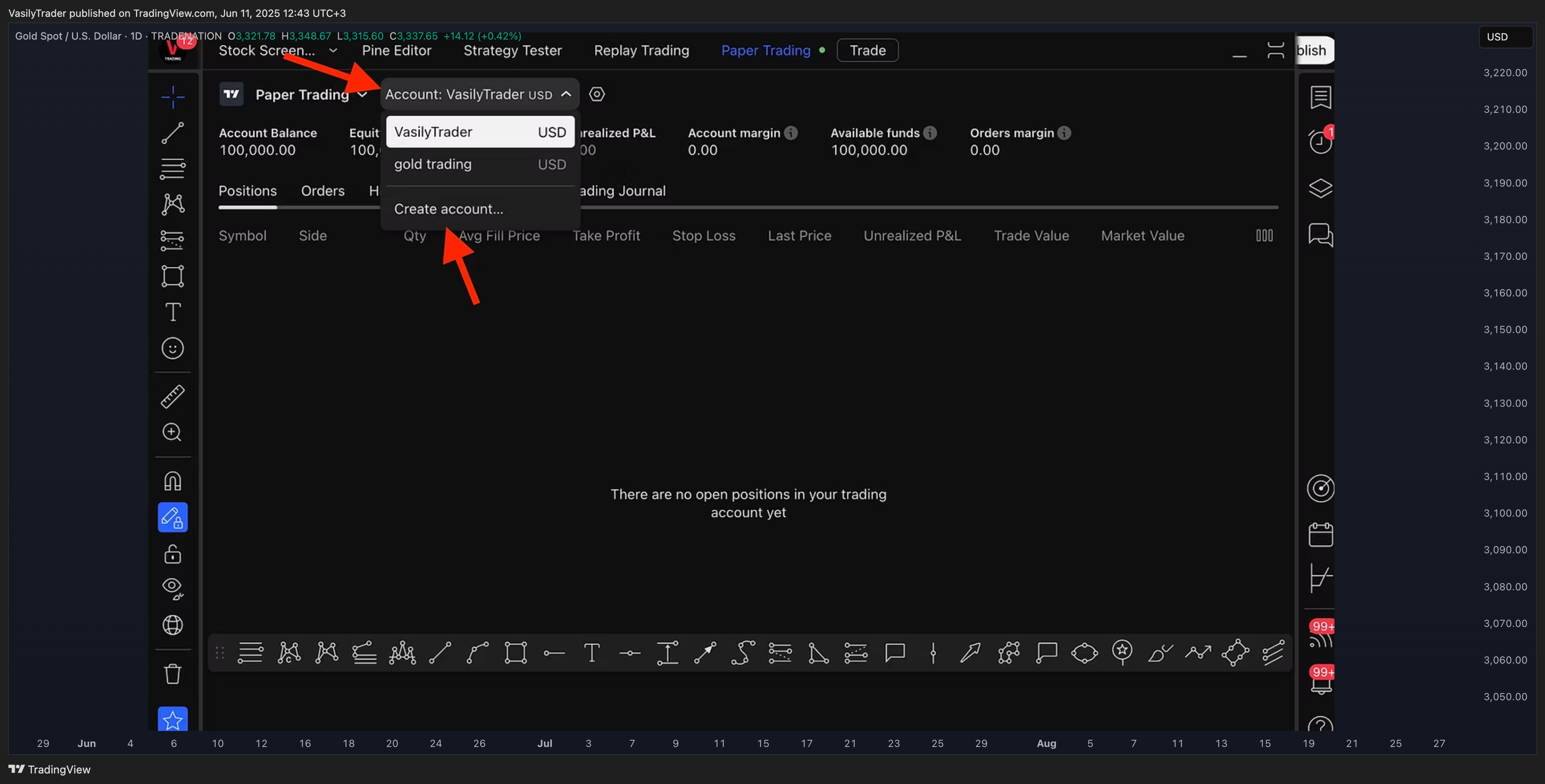Select VasilyTrader USD account
This screenshot has height=784, width=1545.
[480, 132]
